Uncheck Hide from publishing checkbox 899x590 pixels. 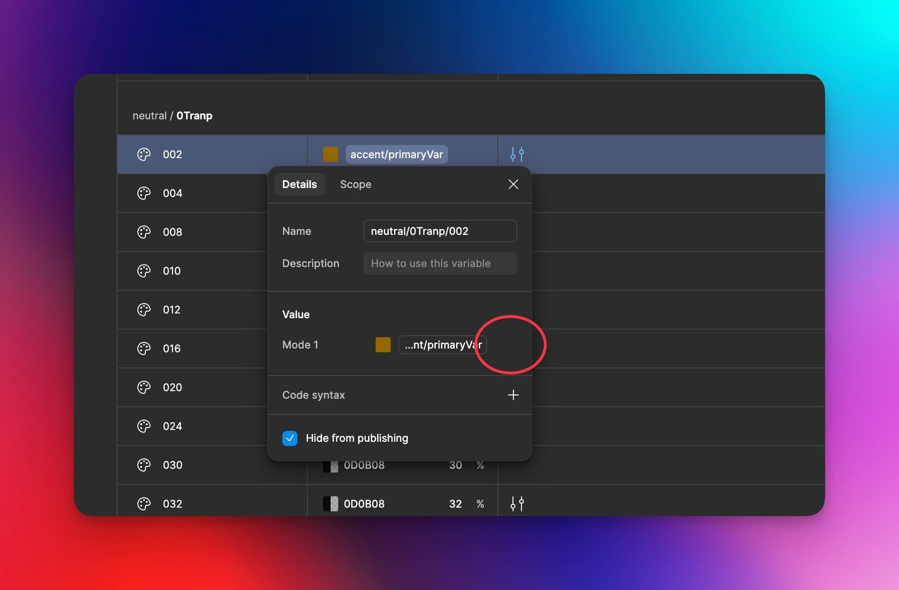pos(290,438)
